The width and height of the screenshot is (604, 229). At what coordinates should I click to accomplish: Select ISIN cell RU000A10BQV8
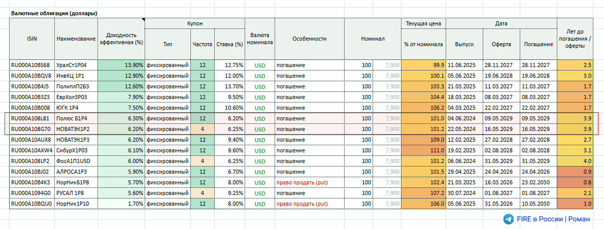coord(32,76)
